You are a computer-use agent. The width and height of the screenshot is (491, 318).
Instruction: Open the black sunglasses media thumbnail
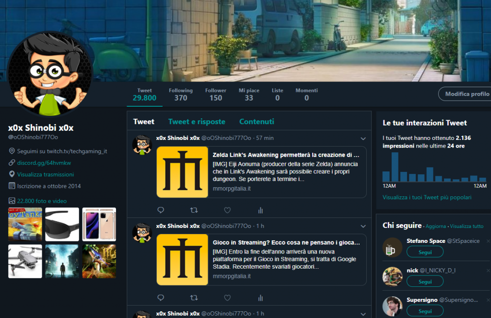[62, 224]
